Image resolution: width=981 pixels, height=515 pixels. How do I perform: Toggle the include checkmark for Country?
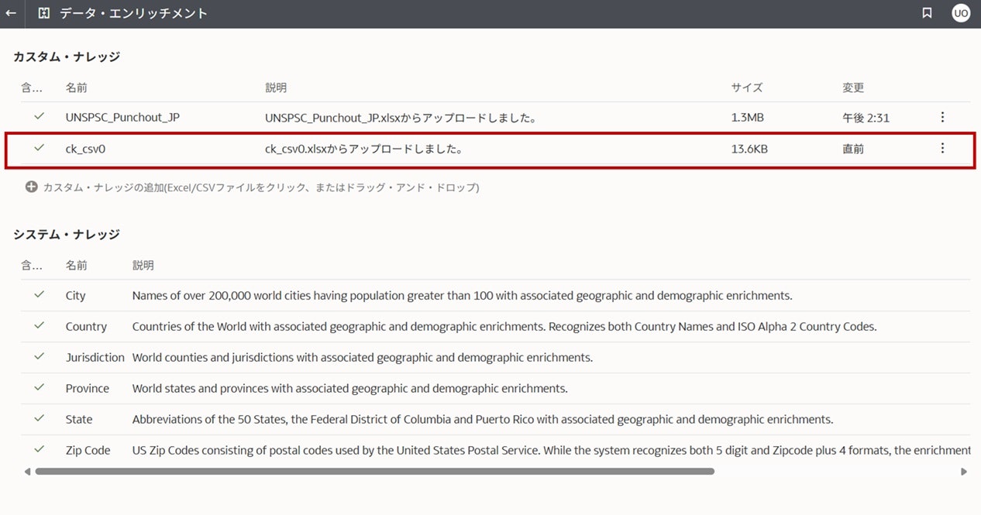[x=40, y=326]
